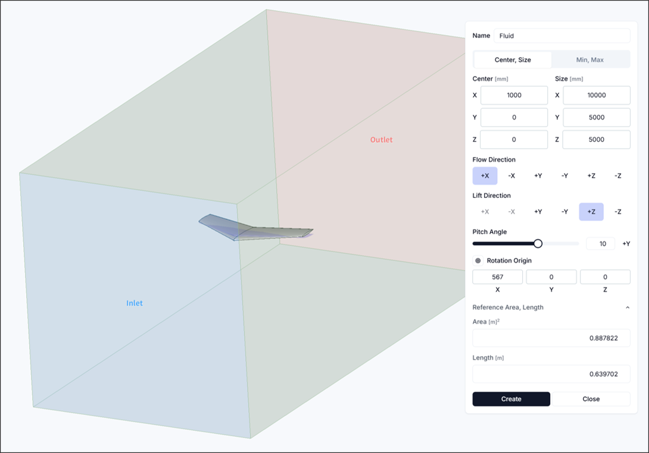The height and width of the screenshot is (453, 649).
Task: Choose -Z lift direction
Action: point(617,212)
